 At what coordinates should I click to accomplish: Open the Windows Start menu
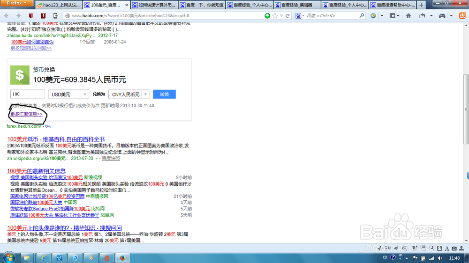point(8,257)
